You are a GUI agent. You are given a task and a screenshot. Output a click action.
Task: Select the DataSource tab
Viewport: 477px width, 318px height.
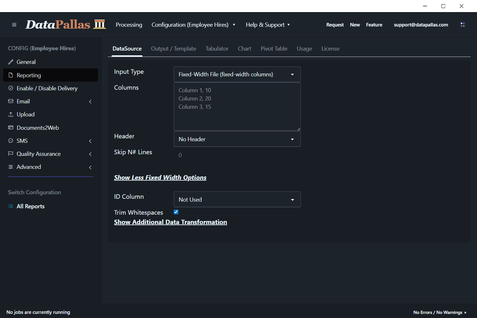tap(127, 49)
